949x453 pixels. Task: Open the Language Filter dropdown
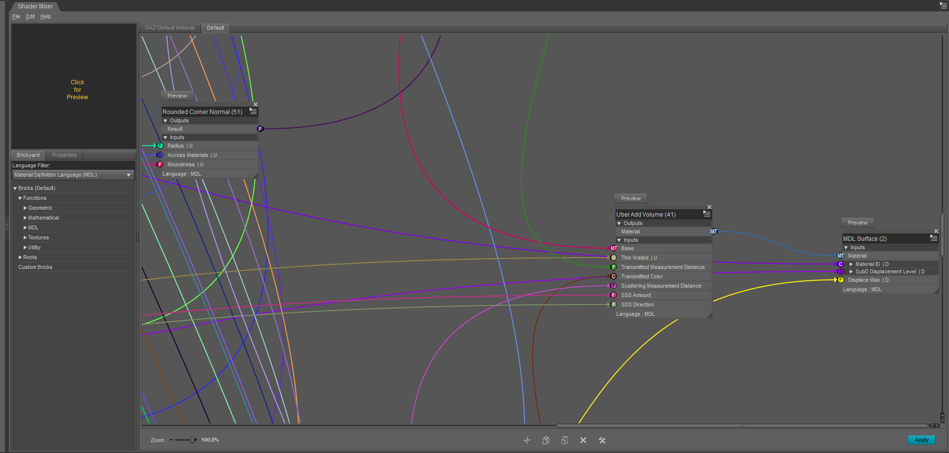point(73,175)
